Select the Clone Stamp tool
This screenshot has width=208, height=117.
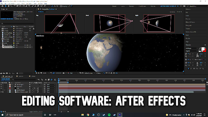tap(35, 6)
